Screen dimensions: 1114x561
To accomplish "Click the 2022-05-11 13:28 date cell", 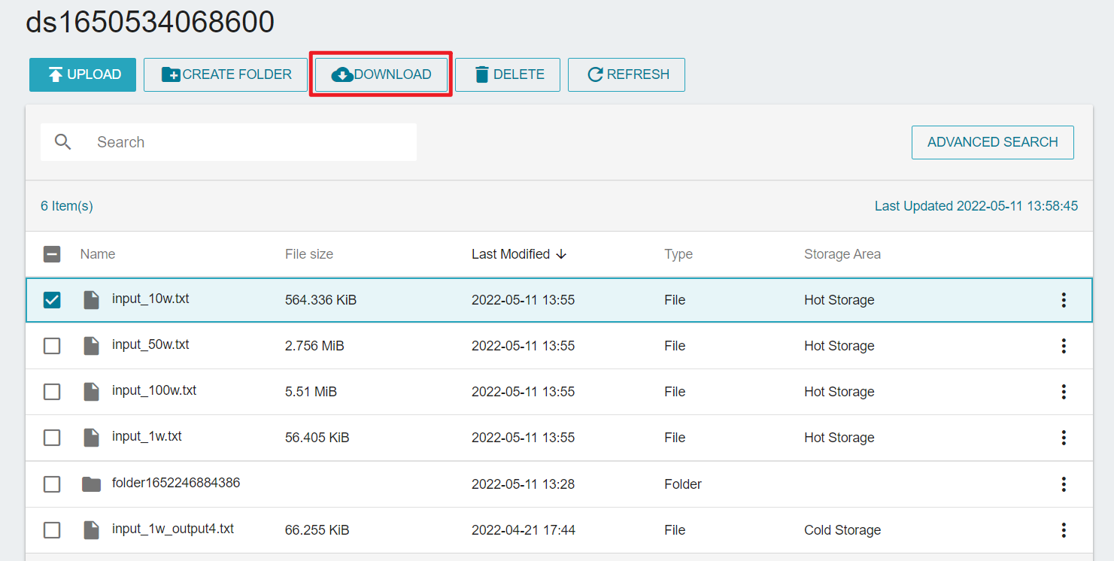I will click(x=524, y=484).
